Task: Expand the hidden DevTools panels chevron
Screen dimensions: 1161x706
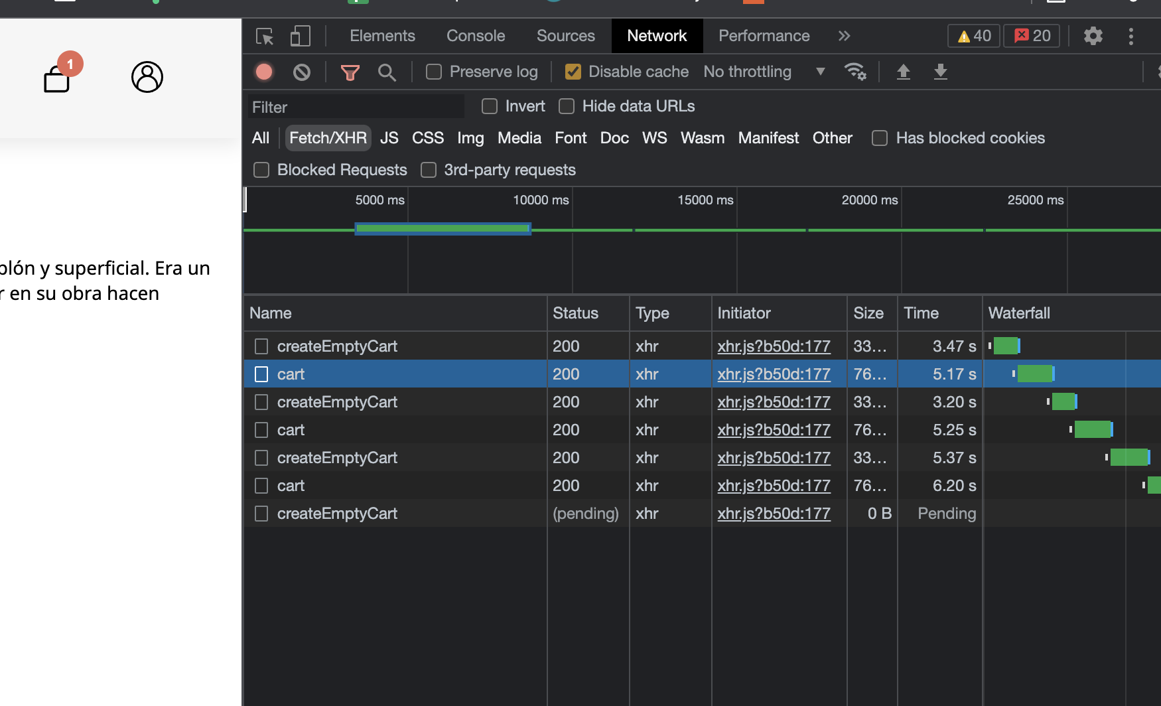Action: (843, 36)
